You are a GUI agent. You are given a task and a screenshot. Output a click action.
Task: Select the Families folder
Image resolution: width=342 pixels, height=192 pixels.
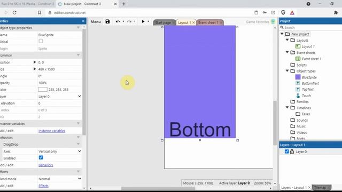pos(302,102)
